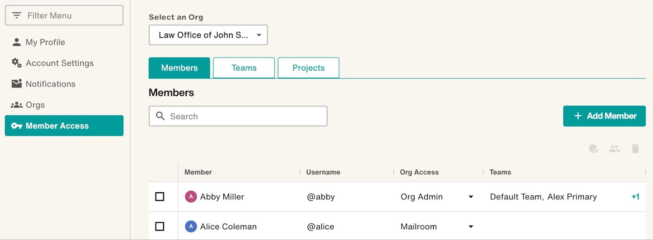Click the Add Member button
653x240 pixels.
[604, 116]
